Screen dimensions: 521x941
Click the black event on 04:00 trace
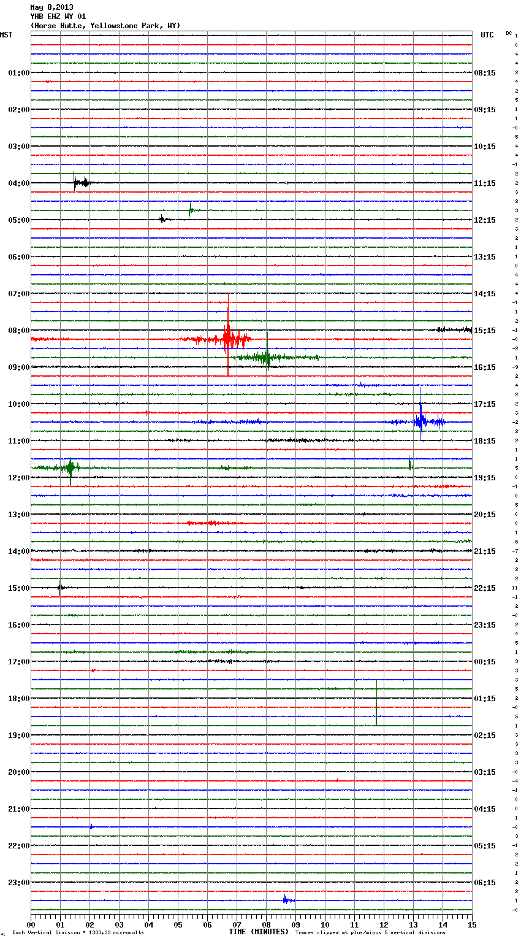pos(80,182)
